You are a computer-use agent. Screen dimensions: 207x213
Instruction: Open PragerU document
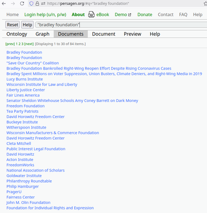coord(14,192)
